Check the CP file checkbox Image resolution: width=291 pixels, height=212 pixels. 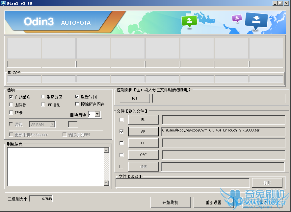point(121,143)
